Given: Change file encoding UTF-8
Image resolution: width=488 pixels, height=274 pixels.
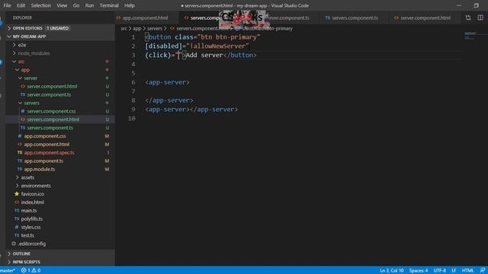Looking at the screenshot, I should point(439,271).
